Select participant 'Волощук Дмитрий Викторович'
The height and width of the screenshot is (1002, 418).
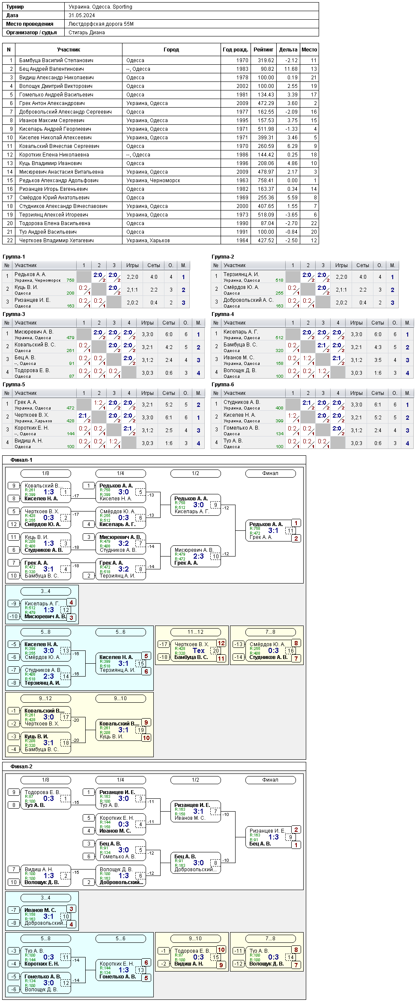point(56,86)
